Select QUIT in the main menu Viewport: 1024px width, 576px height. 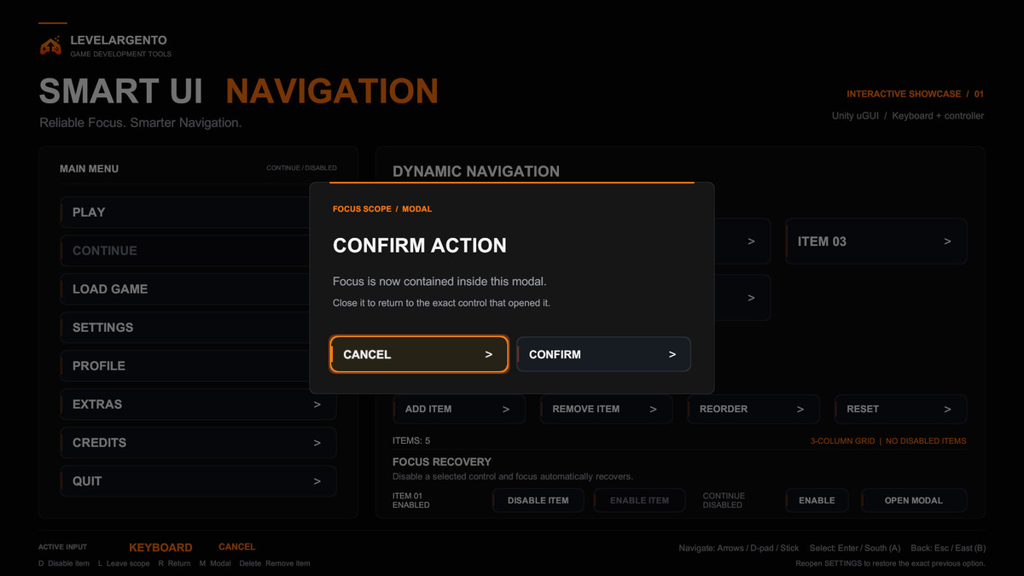click(x=198, y=481)
